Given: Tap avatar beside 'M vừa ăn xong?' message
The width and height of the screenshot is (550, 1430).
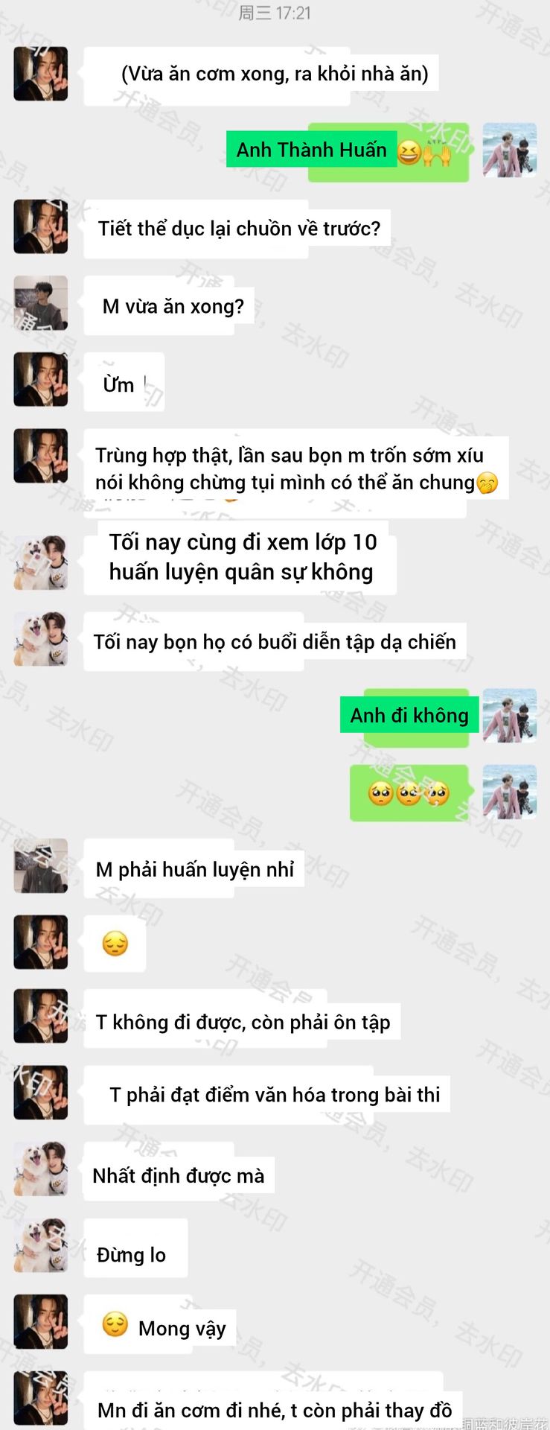Looking at the screenshot, I should point(41,303).
